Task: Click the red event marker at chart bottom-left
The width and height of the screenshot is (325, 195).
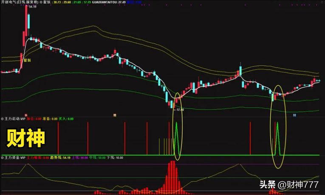Action: (x=26, y=115)
